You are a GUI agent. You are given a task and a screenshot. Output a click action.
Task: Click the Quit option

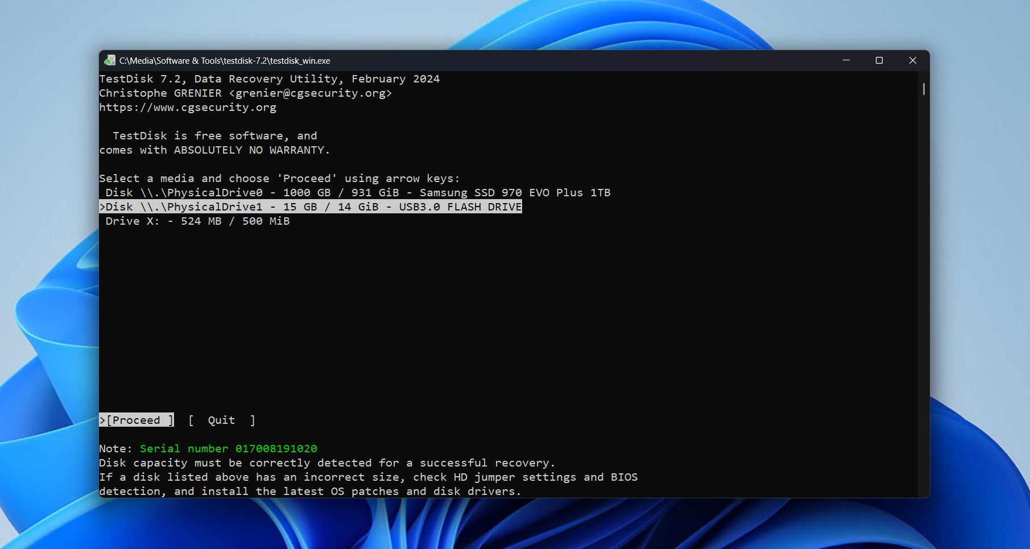[x=221, y=420]
